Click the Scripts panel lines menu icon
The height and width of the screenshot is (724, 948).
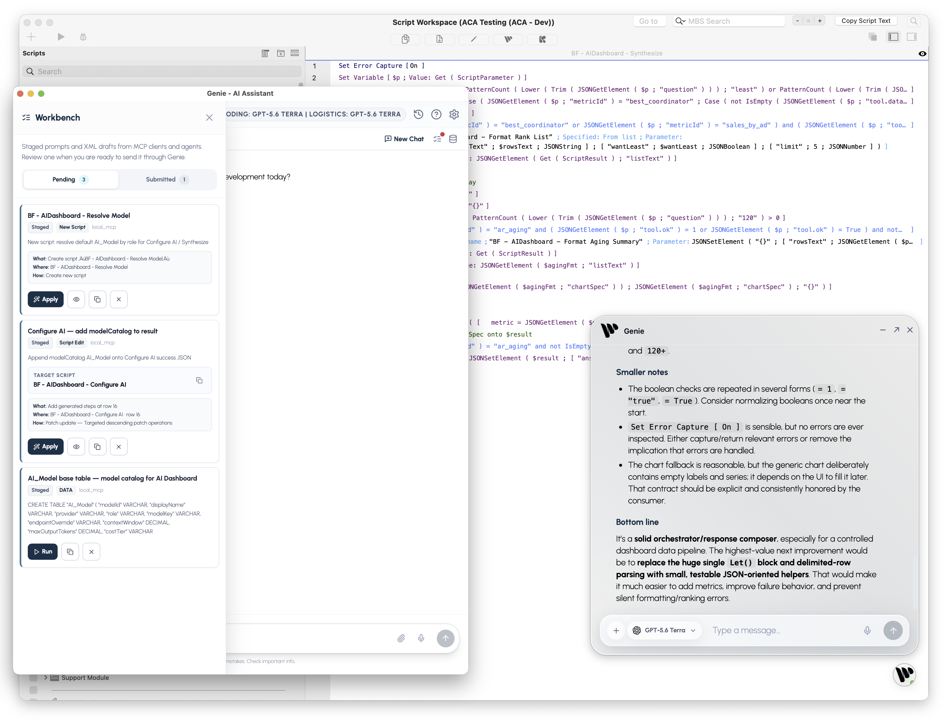[295, 53]
